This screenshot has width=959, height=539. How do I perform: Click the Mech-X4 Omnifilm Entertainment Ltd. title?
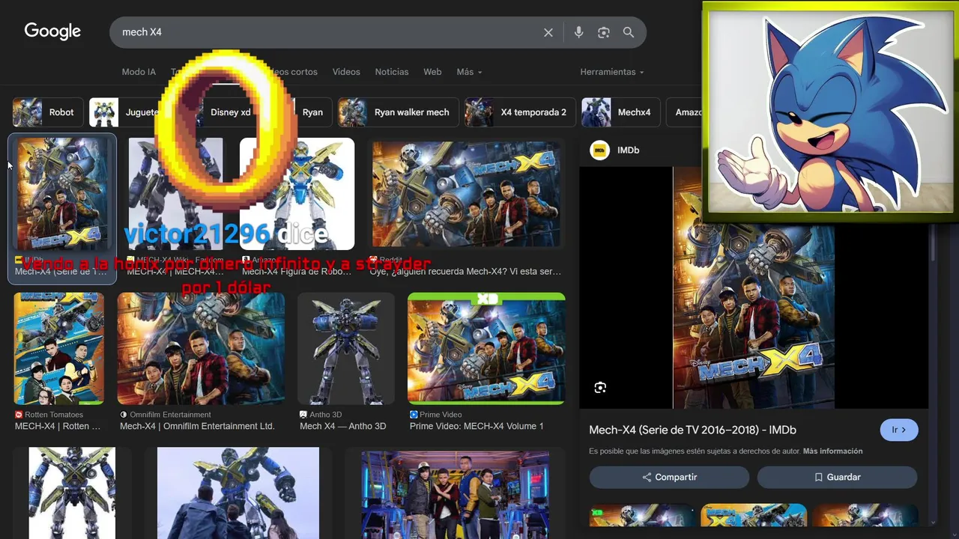[197, 426]
